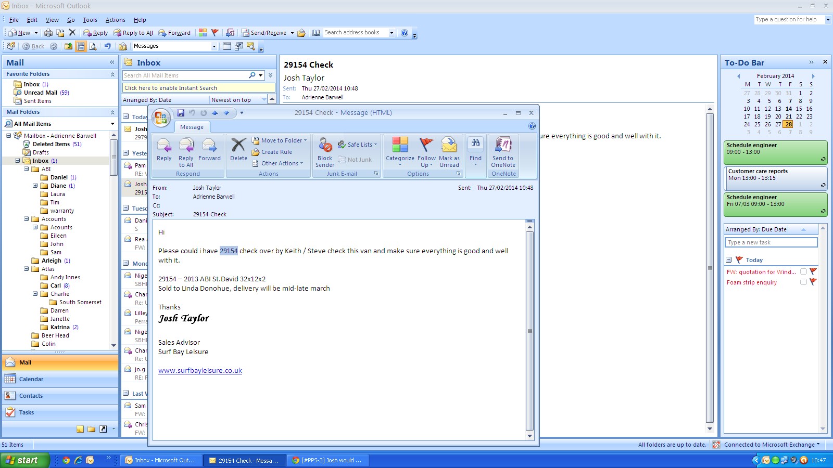
Task: Click the blue Help icon in the main toolbar
Action: [x=405, y=33]
